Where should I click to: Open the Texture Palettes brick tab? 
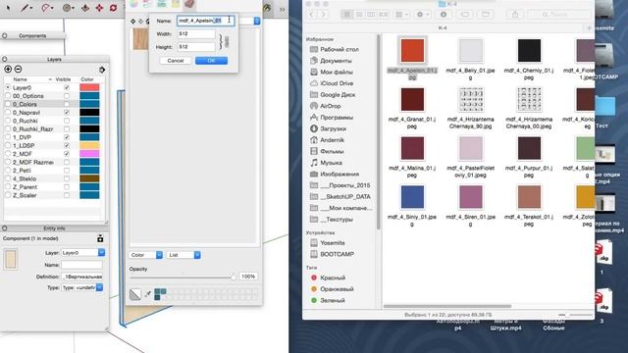[x=189, y=4]
